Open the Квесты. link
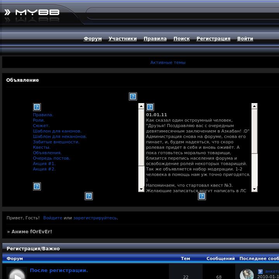This screenshot has width=279, height=279. coord(41,147)
